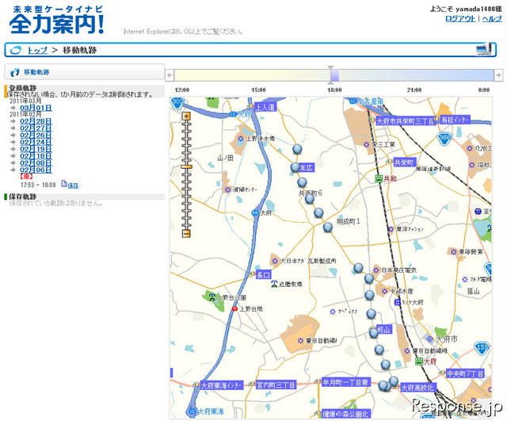The width and height of the screenshot is (507, 421).
Task: Open track for 02月26日
Action: 36,136
